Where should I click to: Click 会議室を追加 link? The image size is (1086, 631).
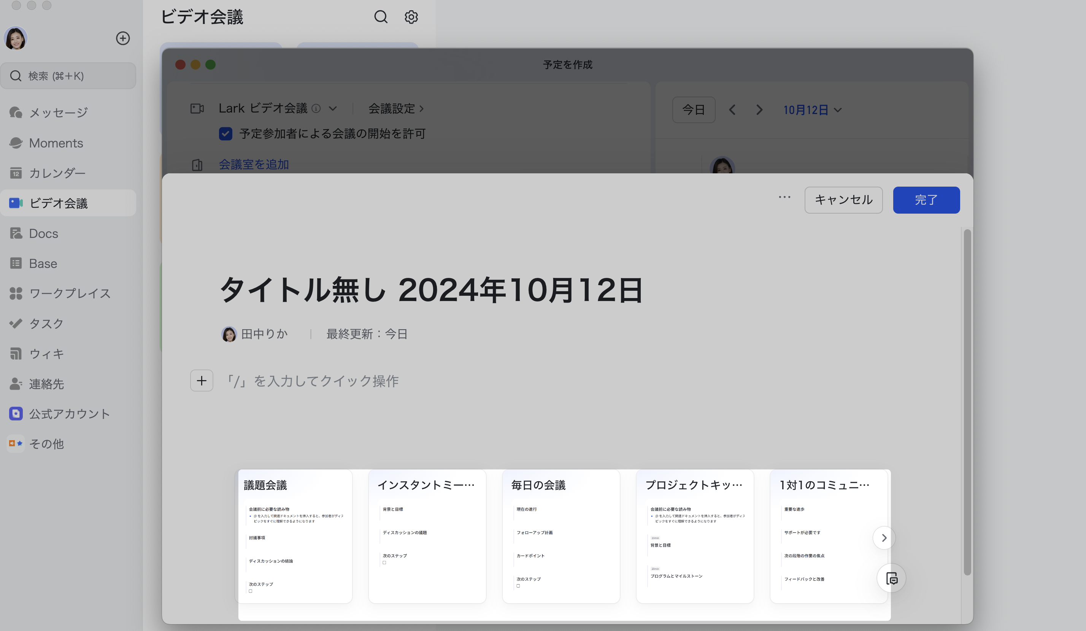(x=254, y=165)
